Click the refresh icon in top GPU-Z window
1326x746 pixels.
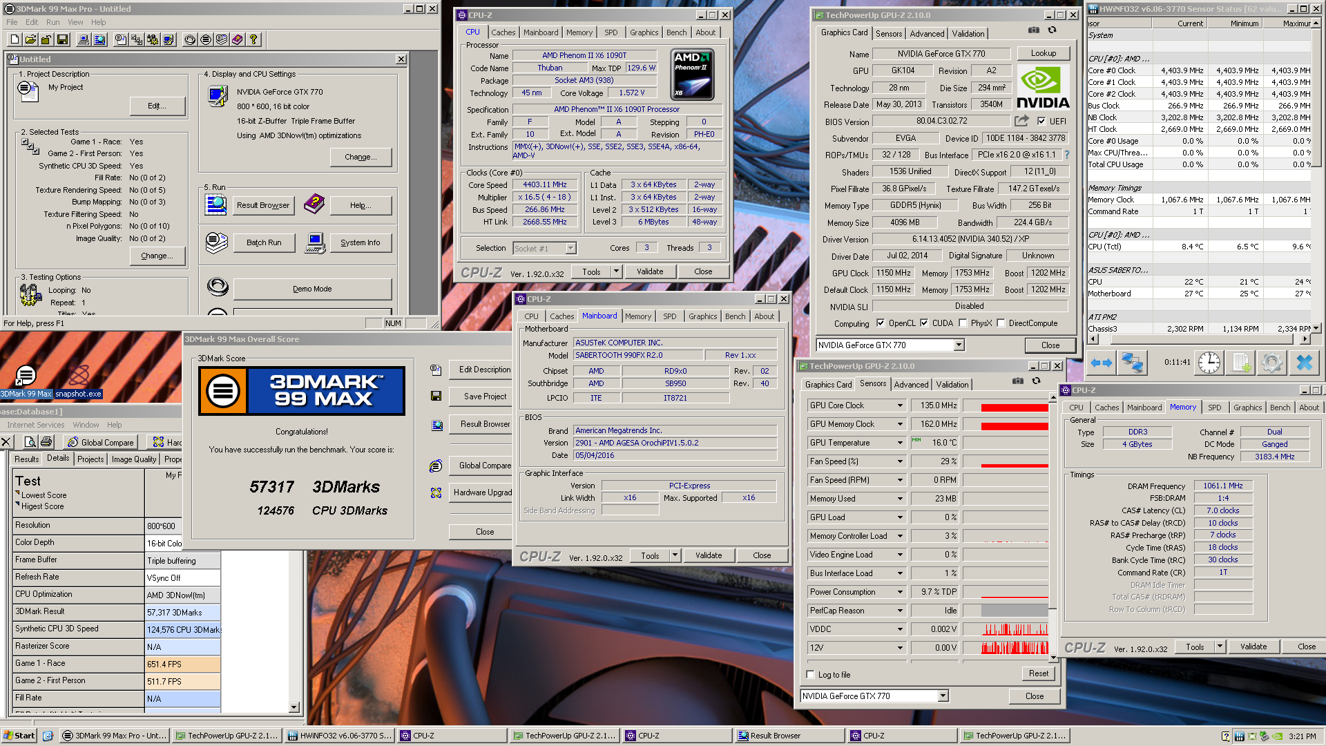pyautogui.click(x=1052, y=30)
